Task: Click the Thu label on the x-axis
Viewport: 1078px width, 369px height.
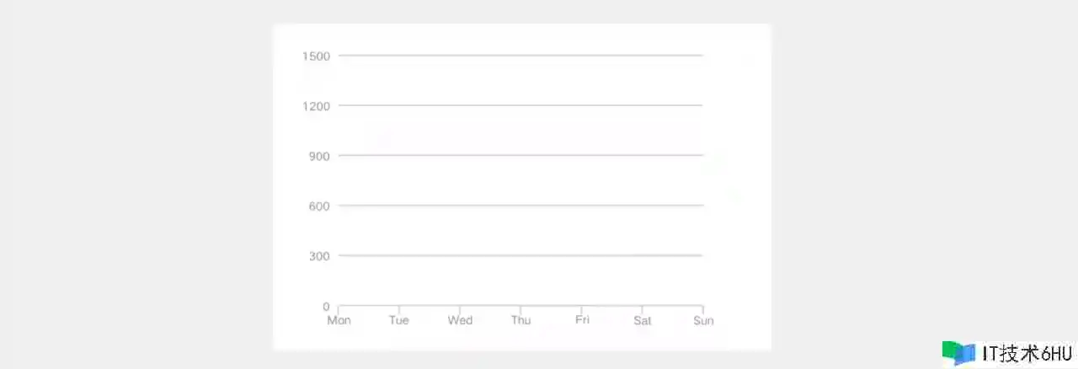Action: click(520, 320)
